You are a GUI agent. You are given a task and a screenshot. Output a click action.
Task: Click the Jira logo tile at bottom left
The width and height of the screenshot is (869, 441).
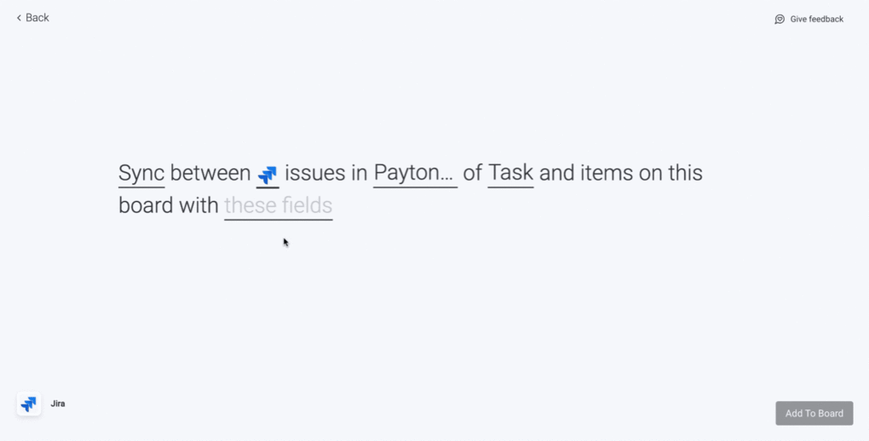pyautogui.click(x=29, y=404)
